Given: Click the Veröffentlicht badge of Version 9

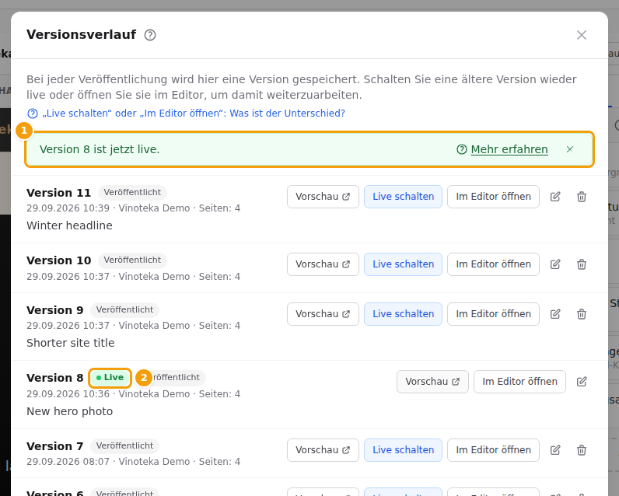Looking at the screenshot, I should 124,310.
